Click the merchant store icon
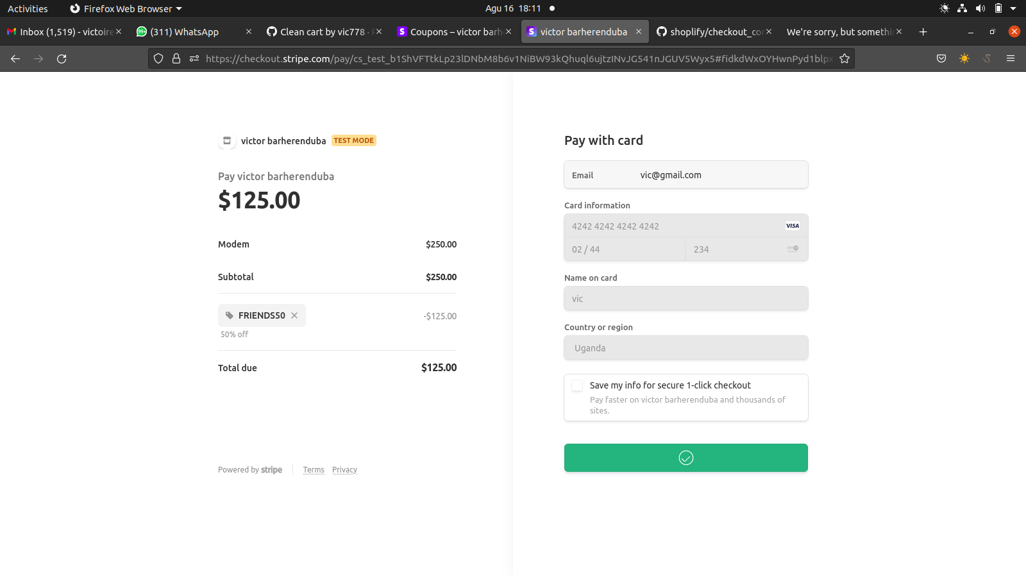 227,140
